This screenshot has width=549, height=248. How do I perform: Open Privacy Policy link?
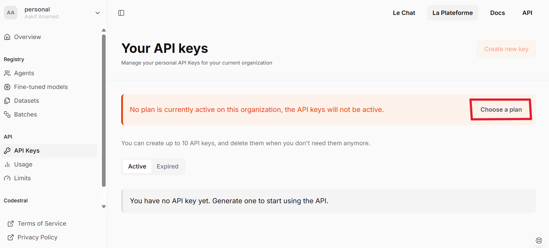37,237
